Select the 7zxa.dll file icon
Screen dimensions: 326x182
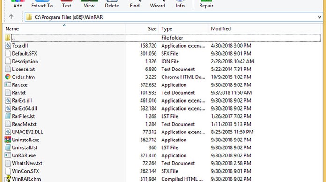8,46
